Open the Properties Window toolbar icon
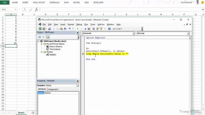This screenshot has height=115, width=205. coord(97,29)
